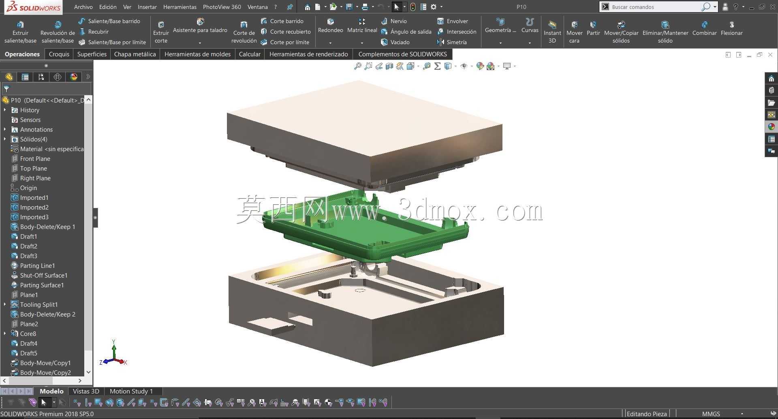This screenshot has height=419, width=778.
Task: Open DisplayManager appearance tab
Action: (x=74, y=77)
